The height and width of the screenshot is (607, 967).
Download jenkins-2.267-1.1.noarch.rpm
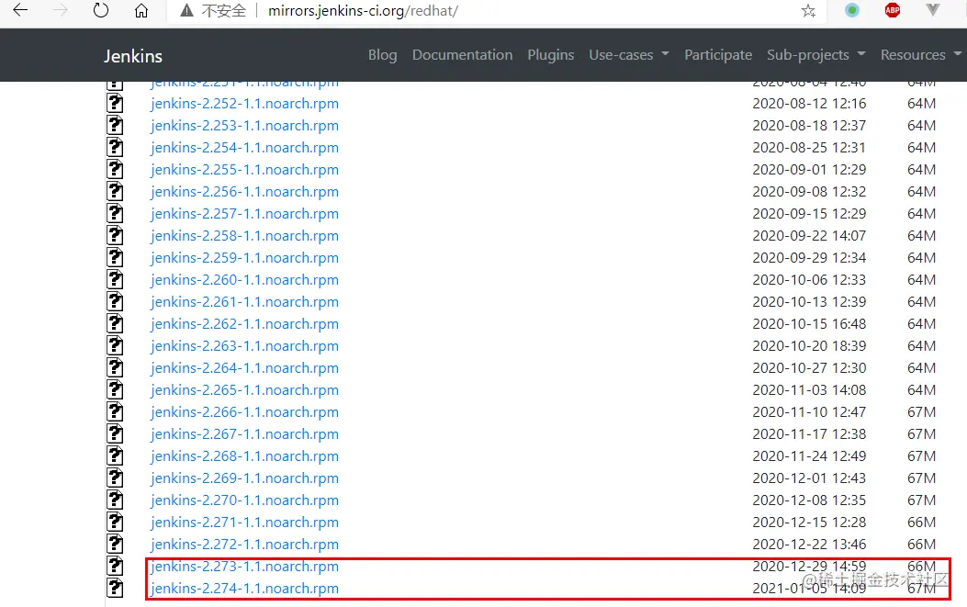245,434
